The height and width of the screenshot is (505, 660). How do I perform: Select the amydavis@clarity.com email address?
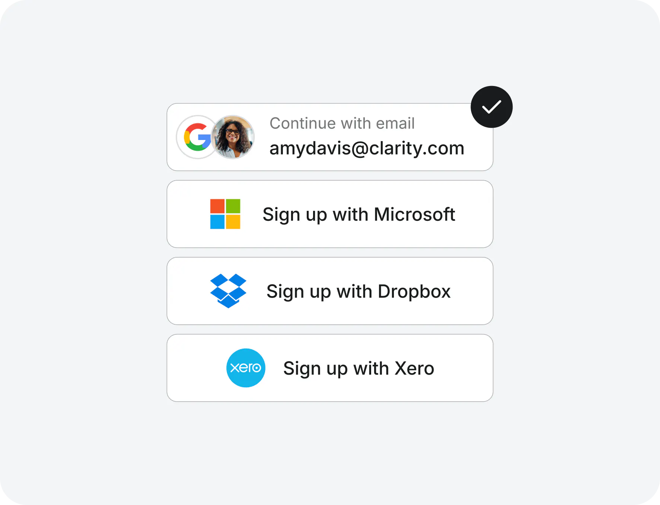[x=367, y=148]
